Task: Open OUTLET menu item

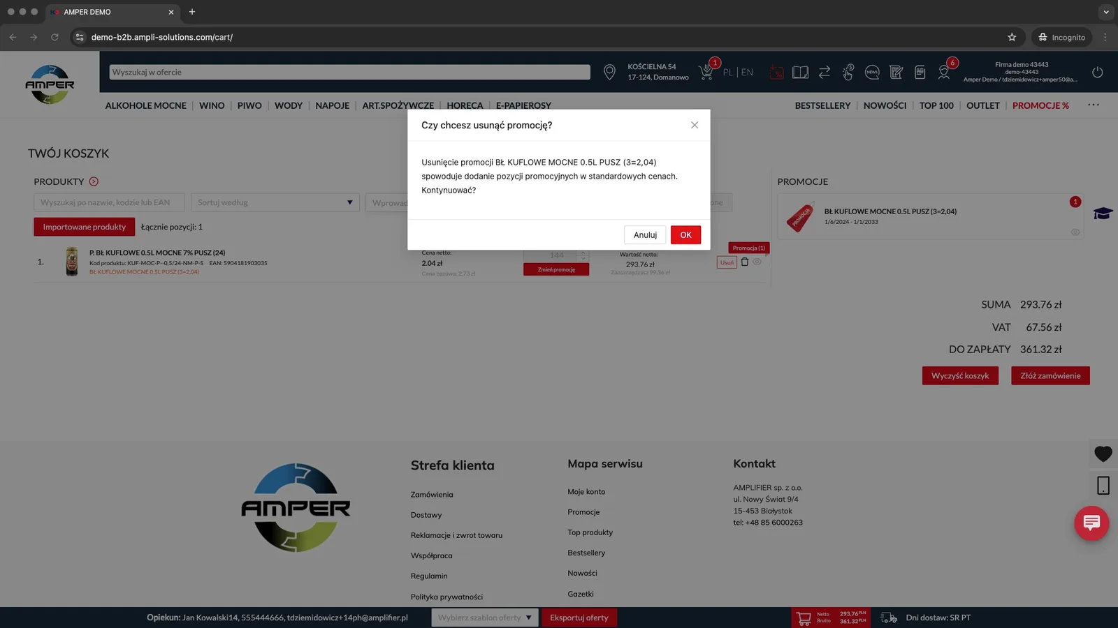Action: (x=983, y=105)
